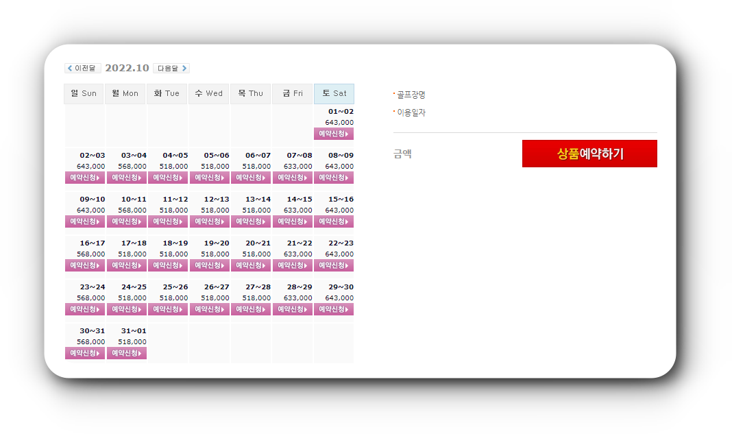Image resolution: width=732 pixels, height=434 pixels.
Task: Request reservation for 24~25
Action: 127,309
